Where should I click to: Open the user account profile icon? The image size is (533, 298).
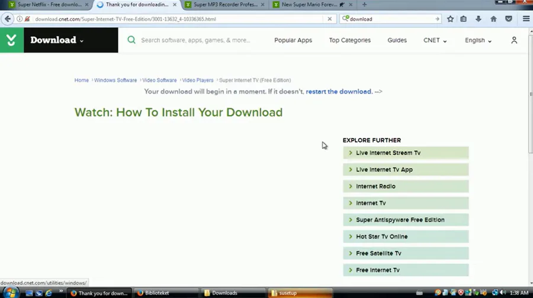(514, 40)
